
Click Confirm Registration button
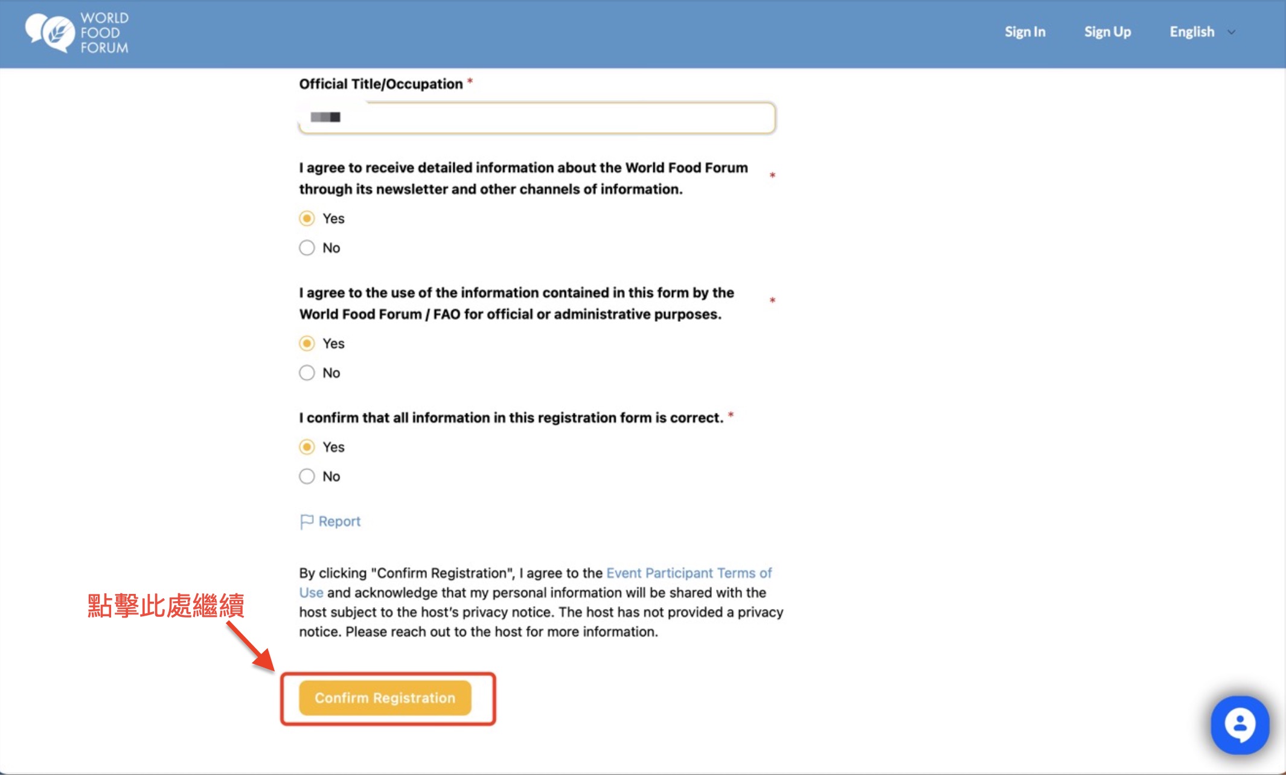(x=385, y=697)
